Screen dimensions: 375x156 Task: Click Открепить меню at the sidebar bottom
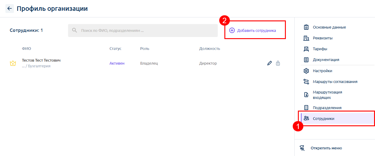click(326, 148)
